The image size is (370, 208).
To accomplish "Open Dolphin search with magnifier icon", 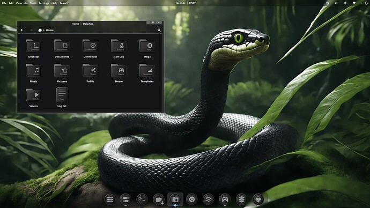I will click(159, 30).
